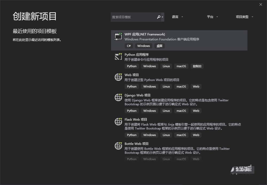The image size is (267, 185).
Task: Click Web tag under Django Web 项目
Action: (x=196, y=111)
